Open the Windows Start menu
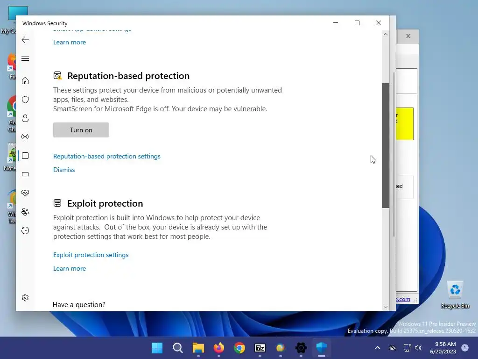The width and height of the screenshot is (478, 359). coord(157,348)
